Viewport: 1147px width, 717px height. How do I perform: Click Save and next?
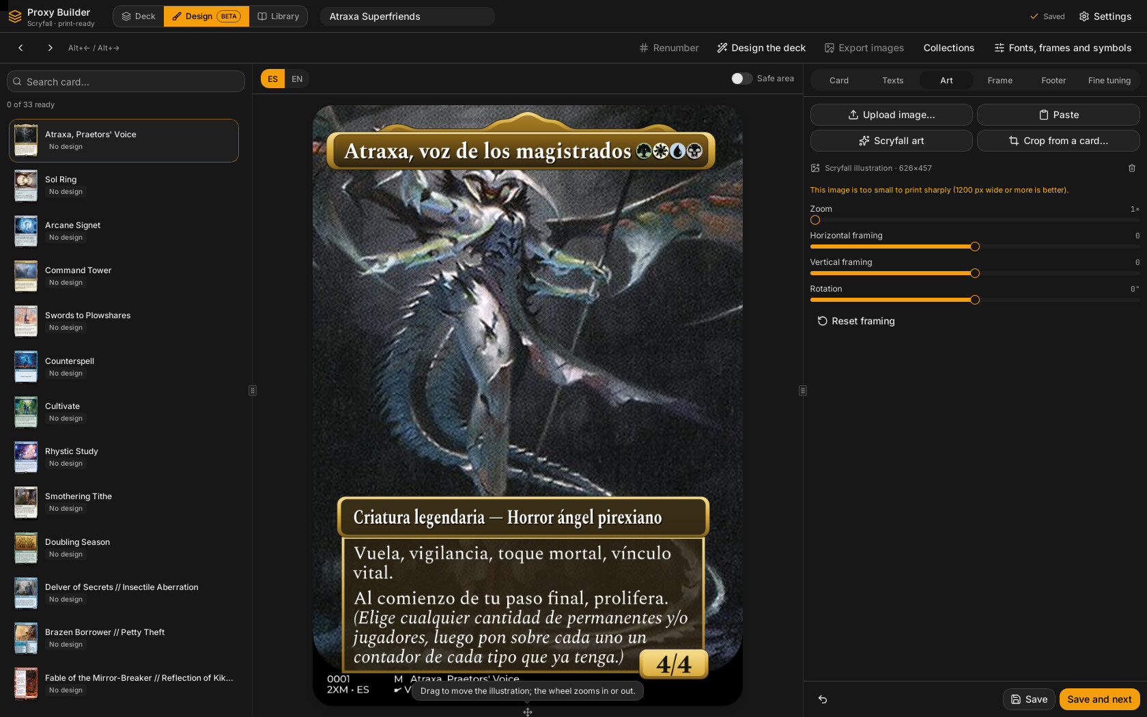click(1099, 699)
